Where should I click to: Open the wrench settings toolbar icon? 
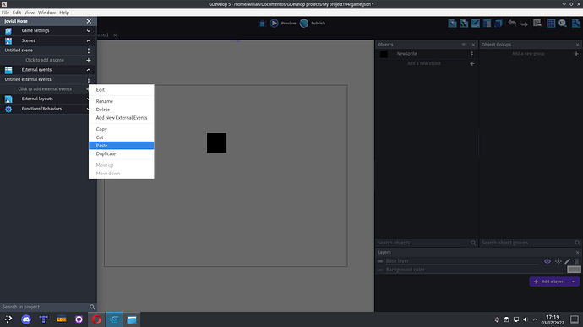576,24
